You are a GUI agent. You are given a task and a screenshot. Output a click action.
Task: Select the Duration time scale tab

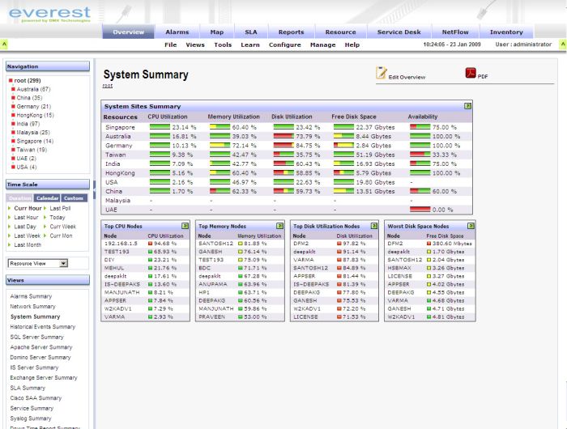click(20, 198)
